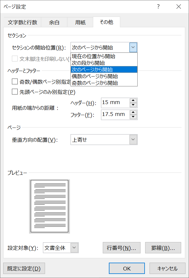
Task: Tick 先頭ページのみ別指定 checkbox
Action: point(15,92)
